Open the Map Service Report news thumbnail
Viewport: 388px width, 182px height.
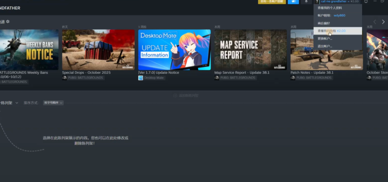(x=250, y=50)
